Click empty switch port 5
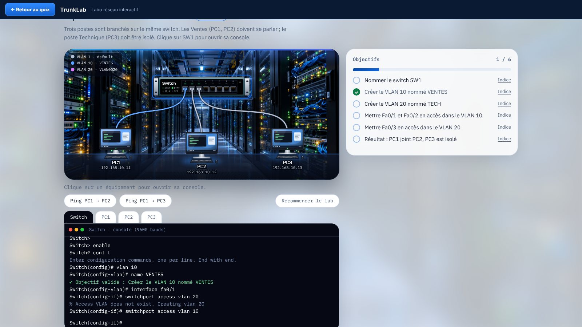This screenshot has width=582, height=327. pos(212,89)
